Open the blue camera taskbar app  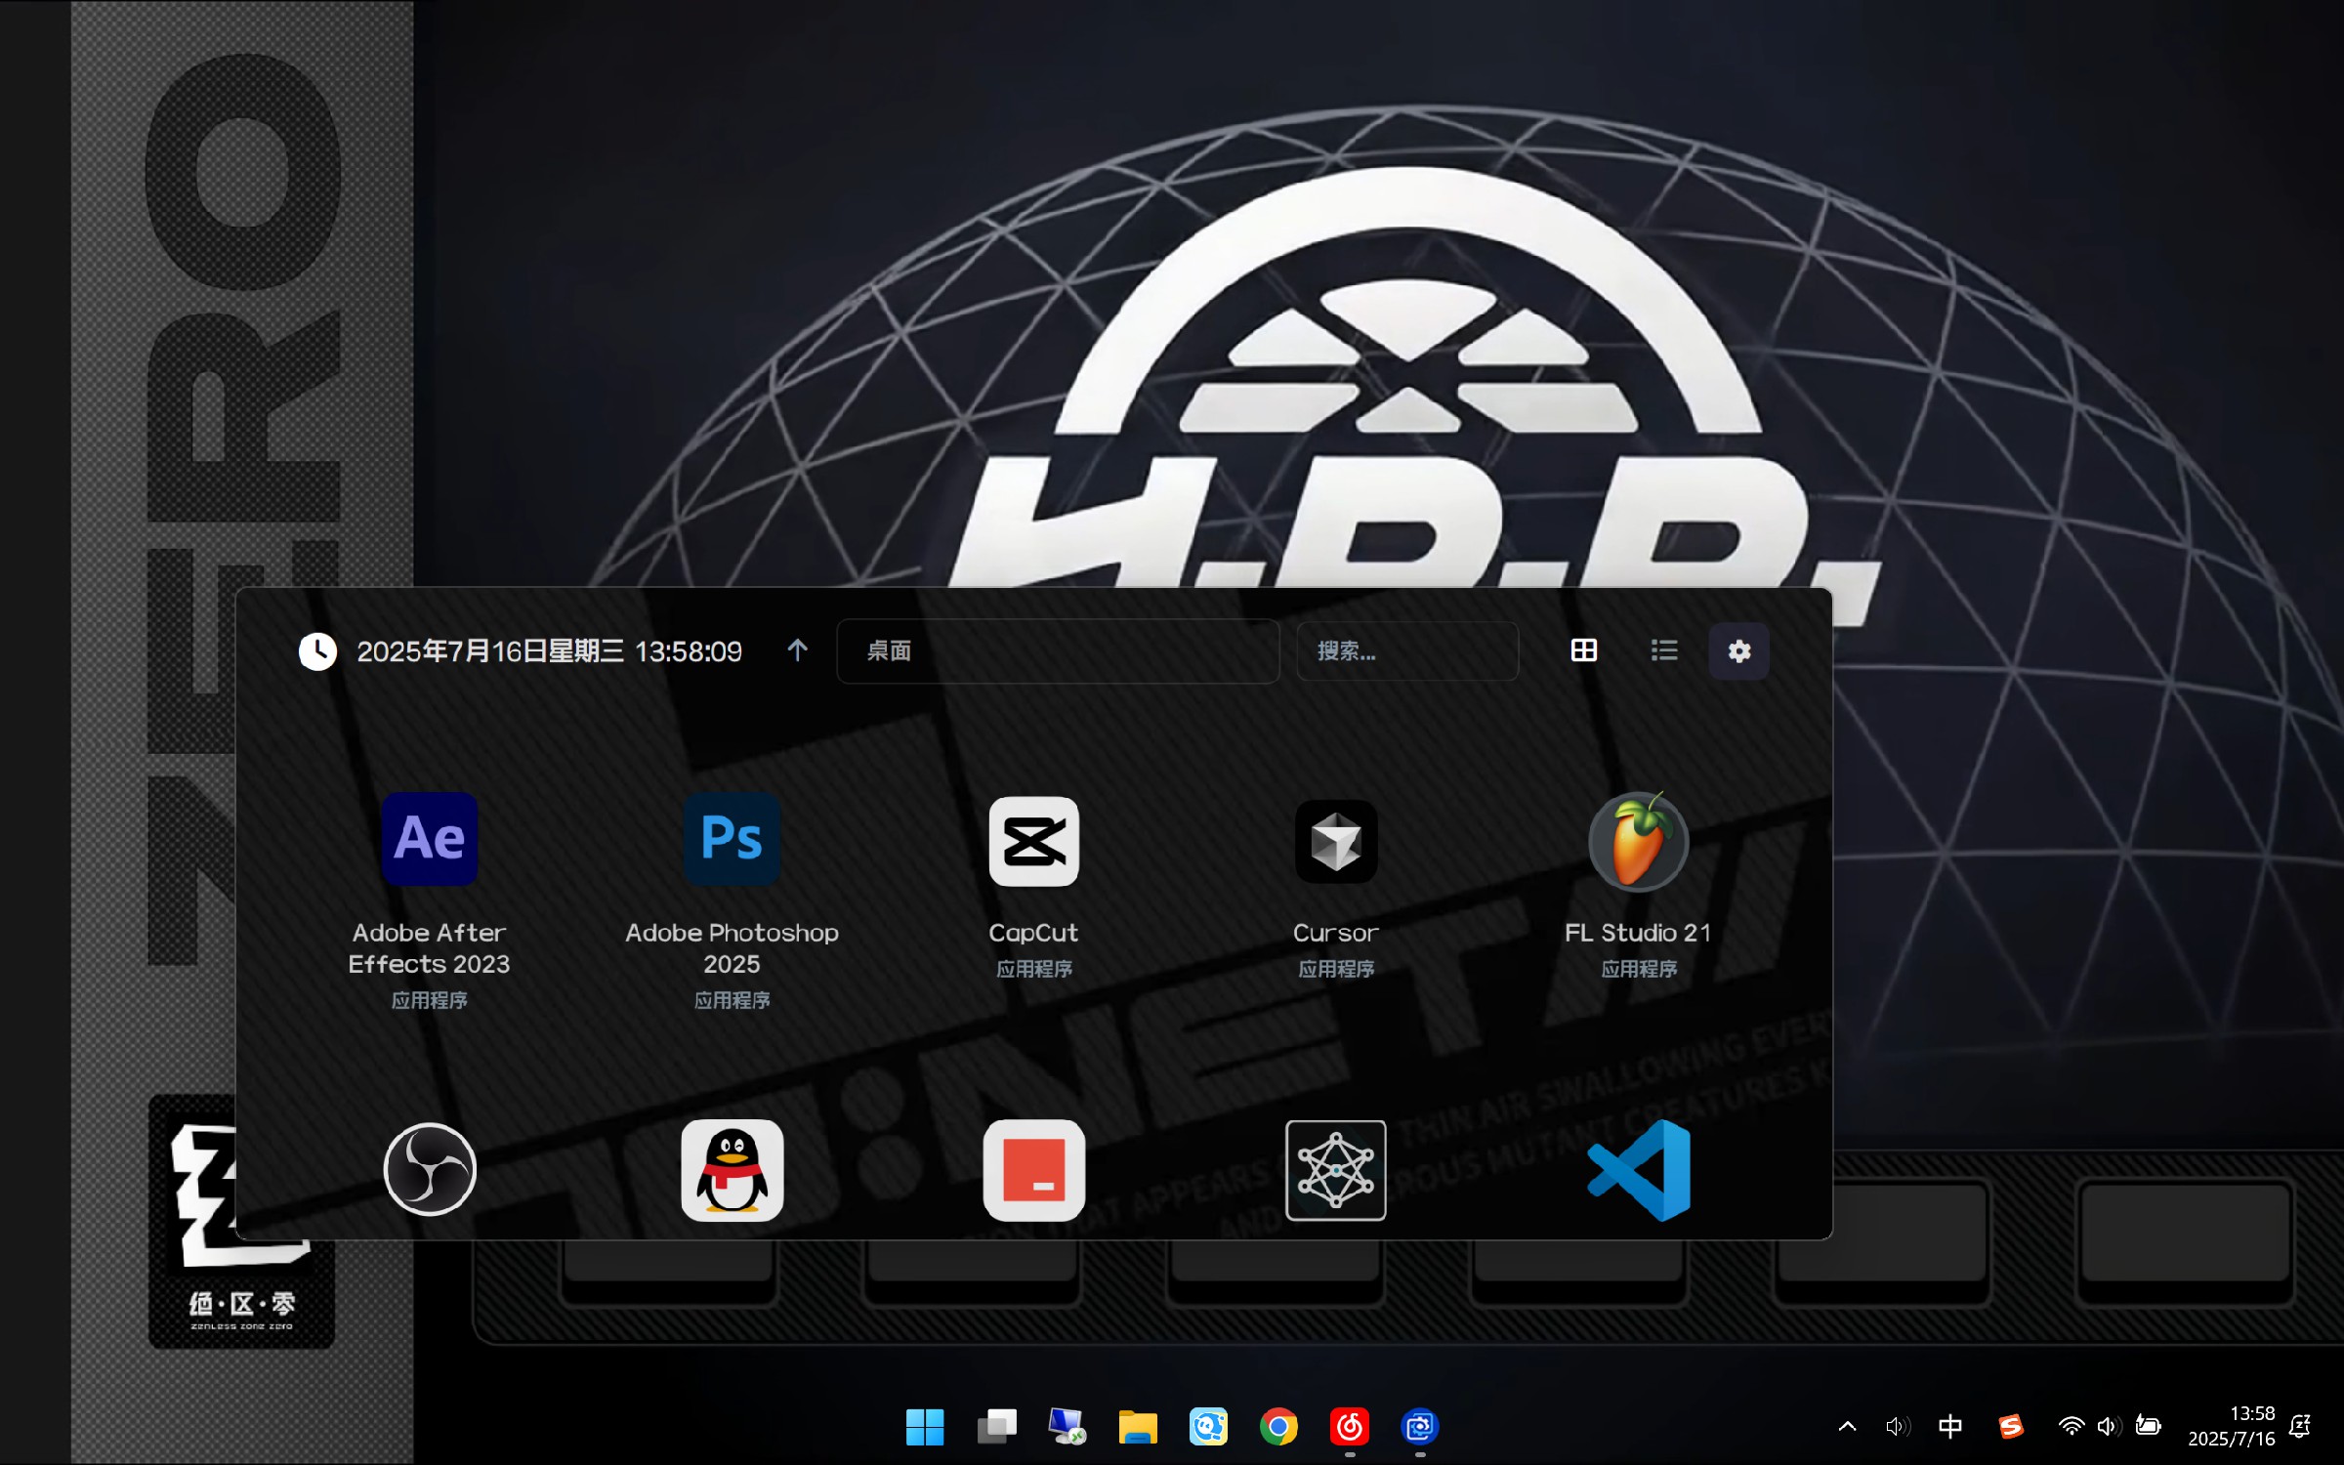(x=1420, y=1427)
